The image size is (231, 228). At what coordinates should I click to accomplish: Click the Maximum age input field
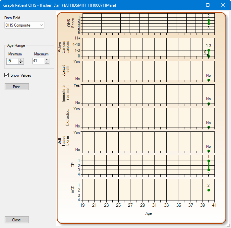coord(38,61)
